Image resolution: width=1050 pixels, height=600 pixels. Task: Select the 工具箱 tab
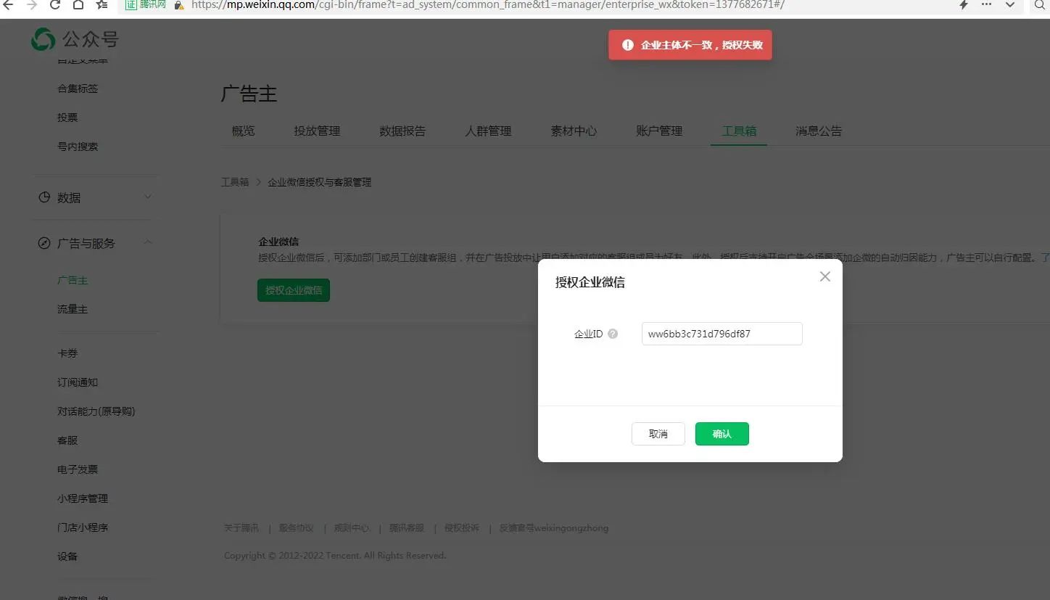pyautogui.click(x=739, y=131)
